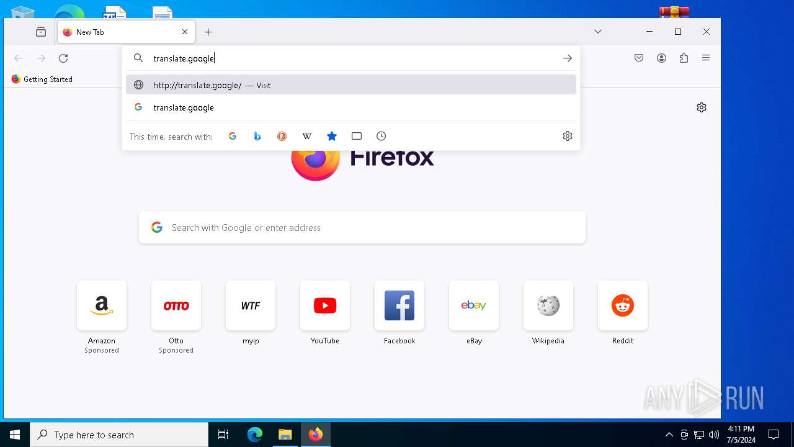Search this time with Bing
This screenshot has width=794, height=447.
[257, 136]
